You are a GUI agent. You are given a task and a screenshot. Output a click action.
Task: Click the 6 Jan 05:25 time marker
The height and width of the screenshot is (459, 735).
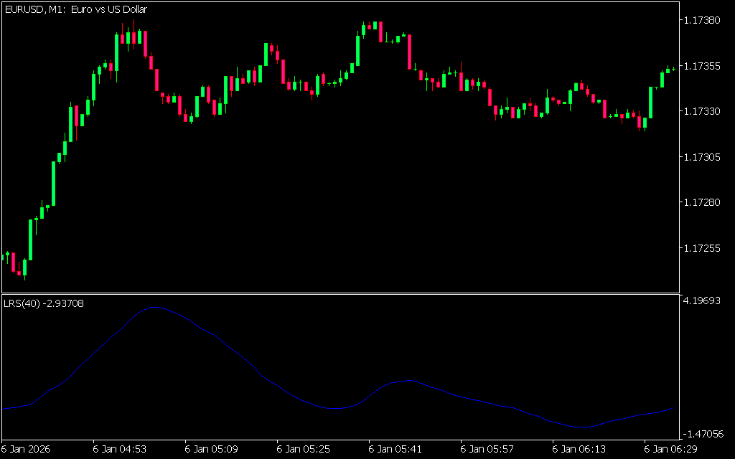pos(304,449)
